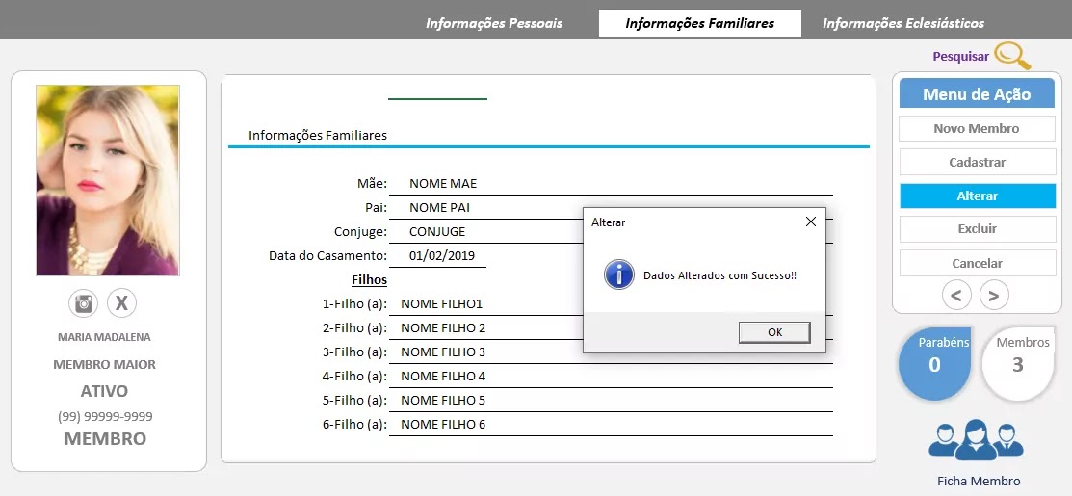
Task: Click the Informações Familiares section title
Action: click(317, 135)
